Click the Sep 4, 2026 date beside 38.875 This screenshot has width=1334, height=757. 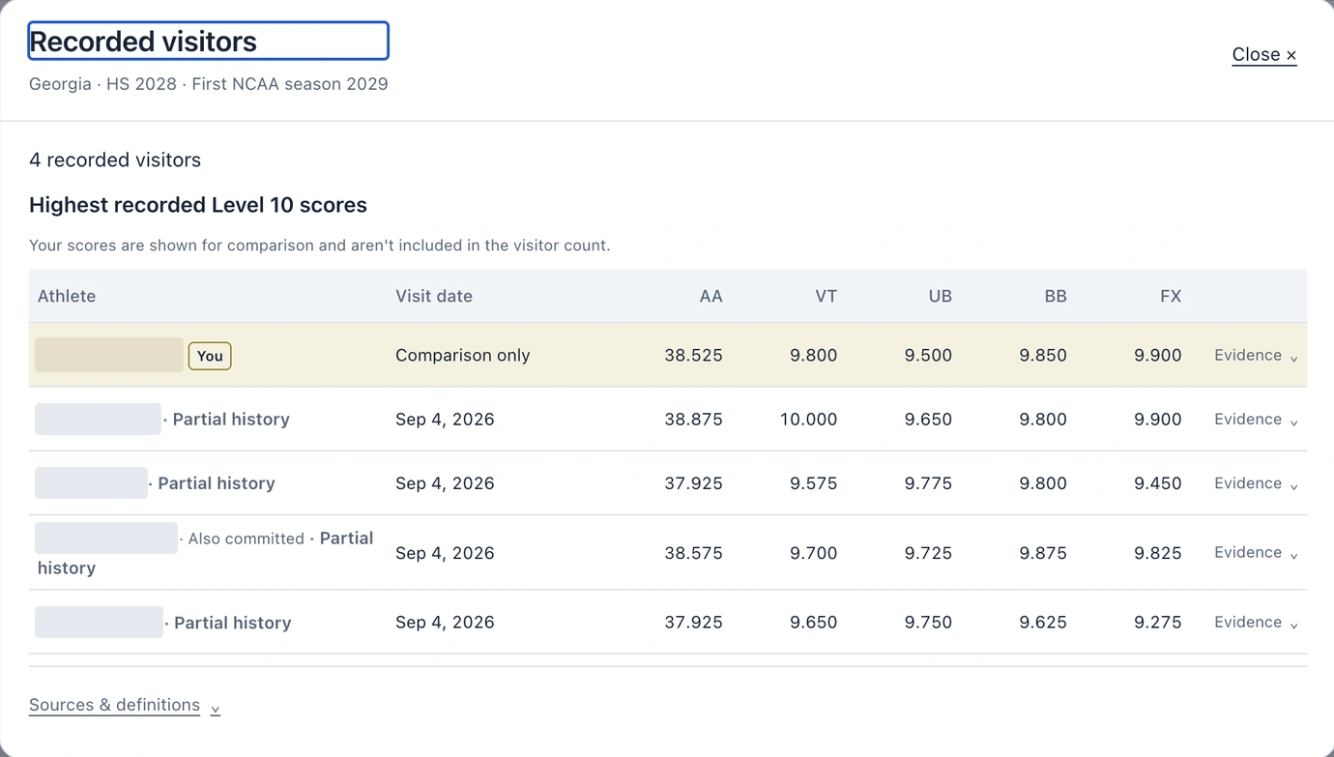445,420
